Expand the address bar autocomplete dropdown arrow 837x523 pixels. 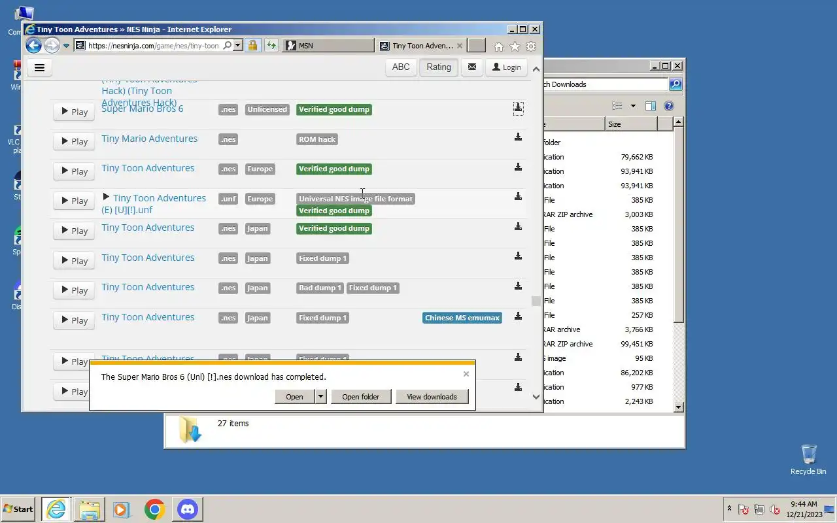237,46
